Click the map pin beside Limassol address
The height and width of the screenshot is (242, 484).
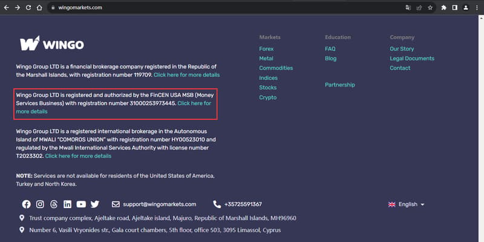click(x=22, y=230)
